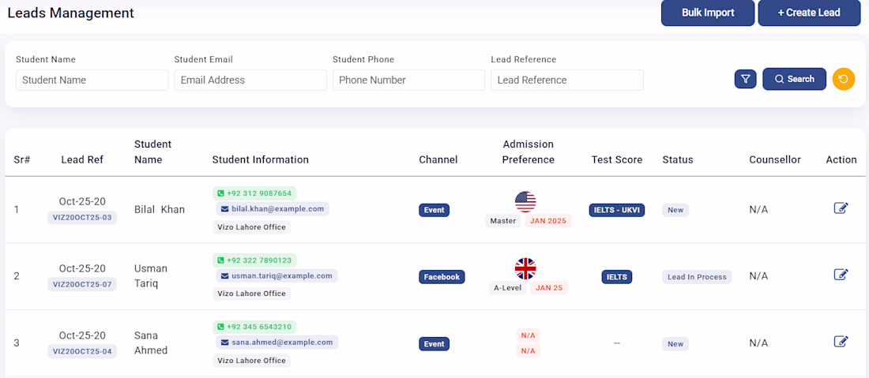Click the UK flag for Usman Tariq
869x378 pixels.
tap(525, 268)
